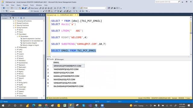Open the Project menu
Screen dimensions: 193x108
(25, 5)
